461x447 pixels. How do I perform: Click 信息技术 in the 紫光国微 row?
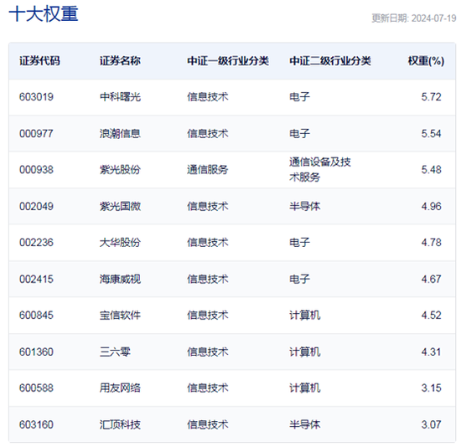pos(208,207)
